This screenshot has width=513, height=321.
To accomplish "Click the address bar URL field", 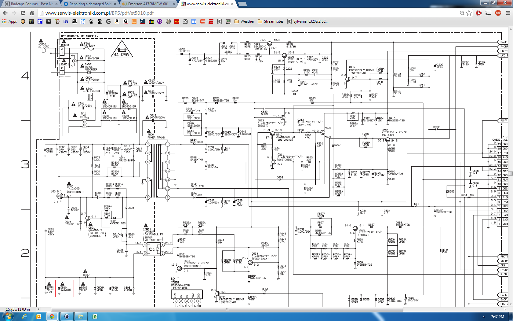I will point(244,13).
